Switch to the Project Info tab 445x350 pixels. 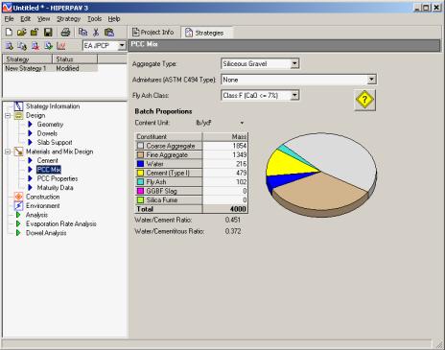click(x=153, y=33)
